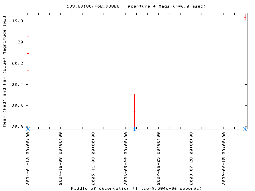Click the blue asterisk marker at 2004-01-13
This screenshot has width=255, height=191.
pos(28,129)
